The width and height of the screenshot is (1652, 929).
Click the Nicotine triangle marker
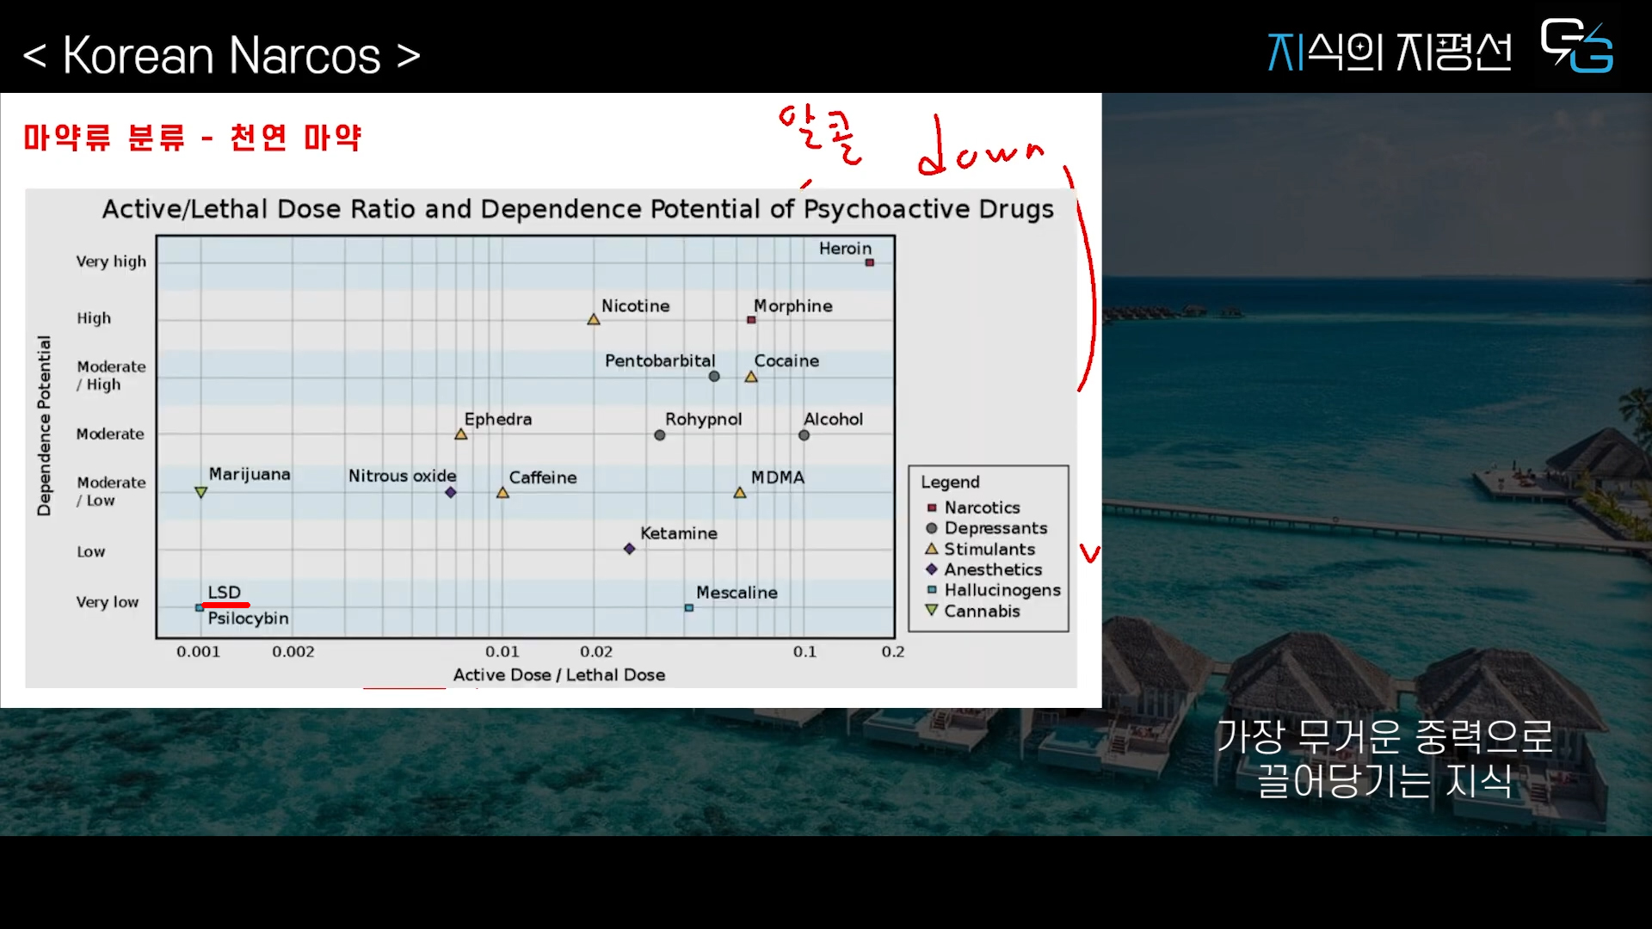(x=594, y=320)
